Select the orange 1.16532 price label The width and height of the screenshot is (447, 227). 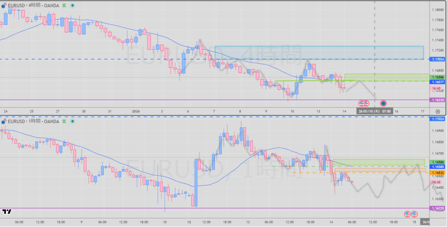tap(437, 173)
